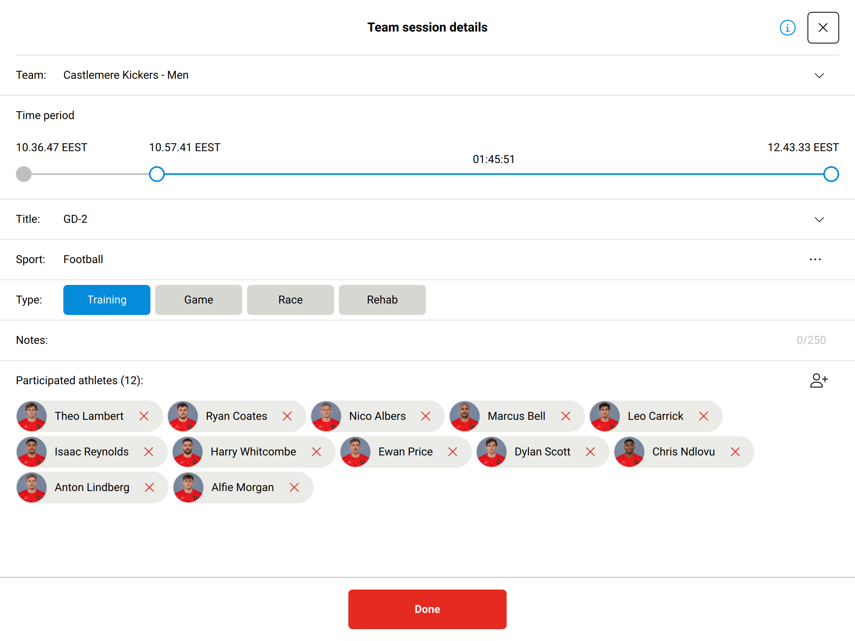Click the 12.43.33 EEST end time

click(803, 148)
